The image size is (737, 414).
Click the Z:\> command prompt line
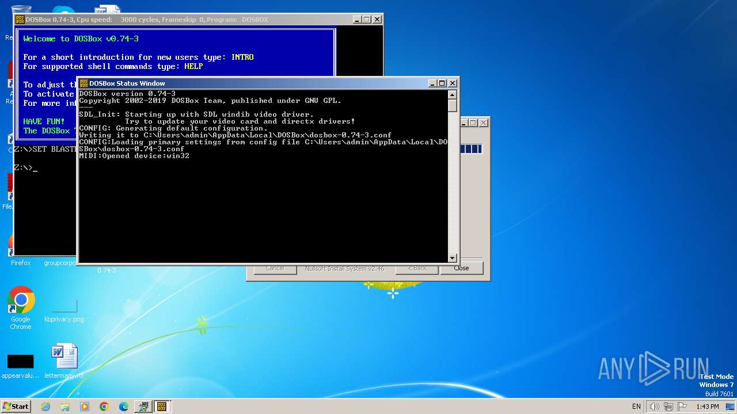pos(25,168)
